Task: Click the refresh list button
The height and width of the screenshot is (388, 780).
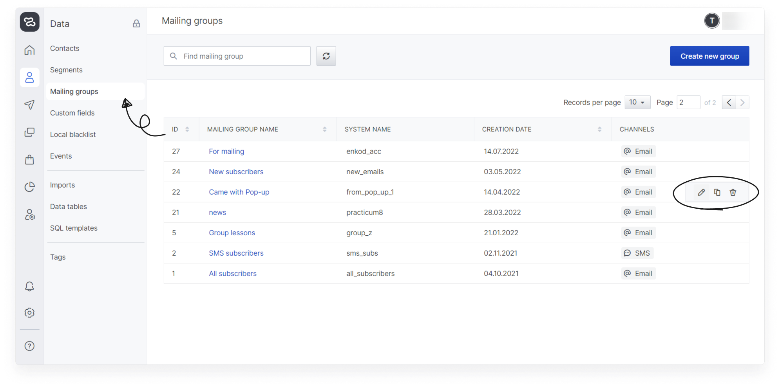Action: (x=326, y=56)
